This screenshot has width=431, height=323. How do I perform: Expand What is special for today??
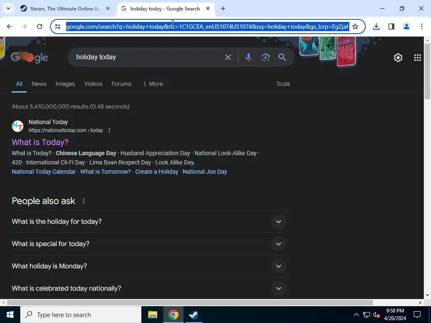tap(149, 244)
